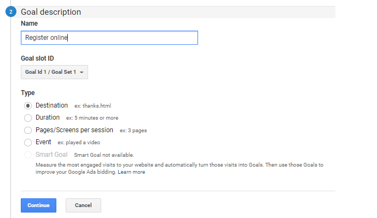Image resolution: width=377 pixels, height=218 pixels.
Task: Click the Cancel button
Action: click(x=83, y=205)
